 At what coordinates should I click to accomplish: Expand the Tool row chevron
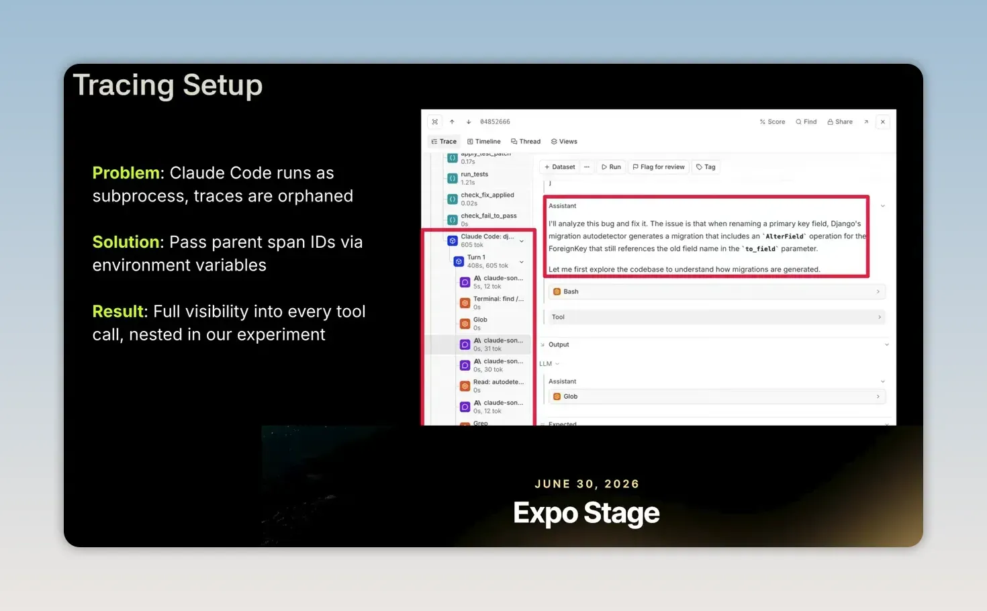click(x=880, y=317)
